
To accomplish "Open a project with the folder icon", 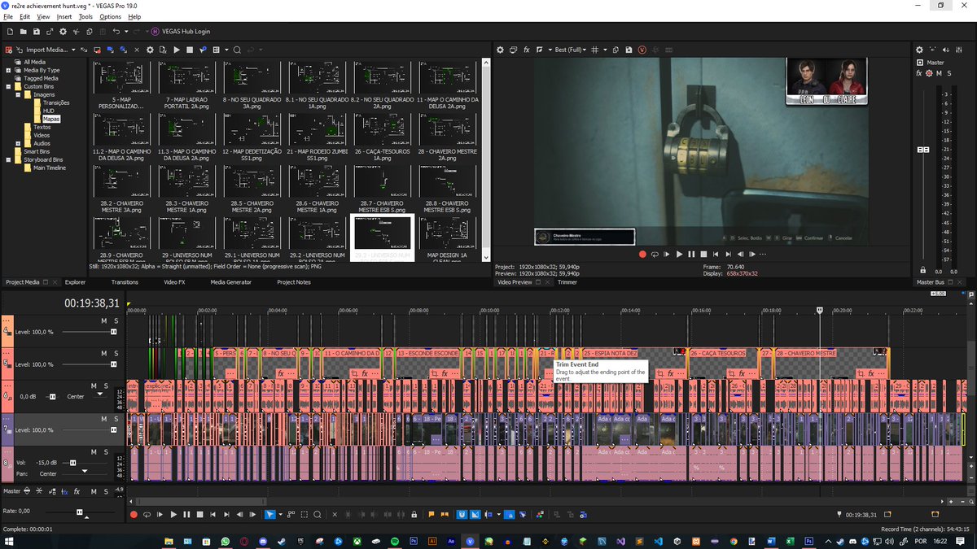I will (x=23, y=31).
